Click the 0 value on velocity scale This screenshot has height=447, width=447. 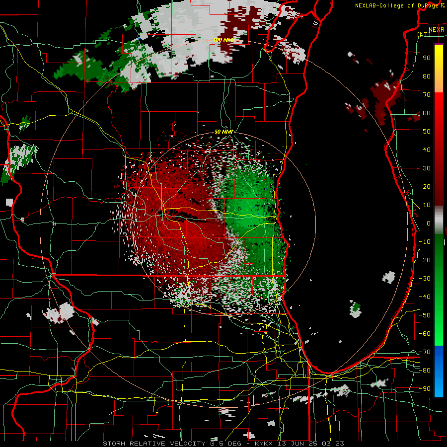click(x=429, y=223)
